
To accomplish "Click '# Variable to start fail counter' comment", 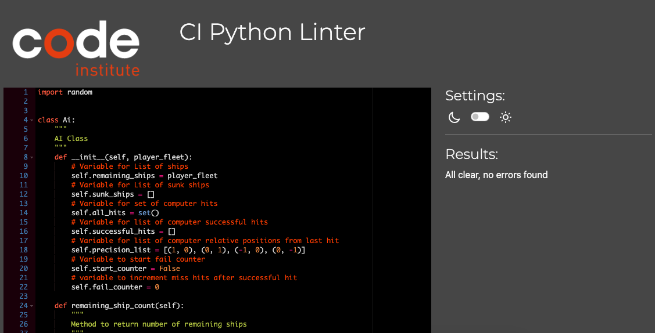I will click(138, 259).
